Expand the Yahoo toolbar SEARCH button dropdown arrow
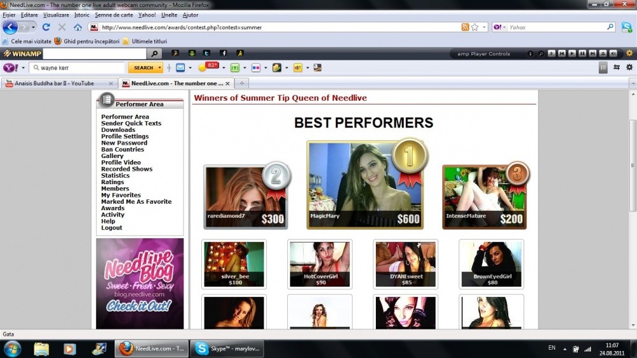Image resolution: width=637 pixels, height=358 pixels. pyautogui.click(x=159, y=68)
